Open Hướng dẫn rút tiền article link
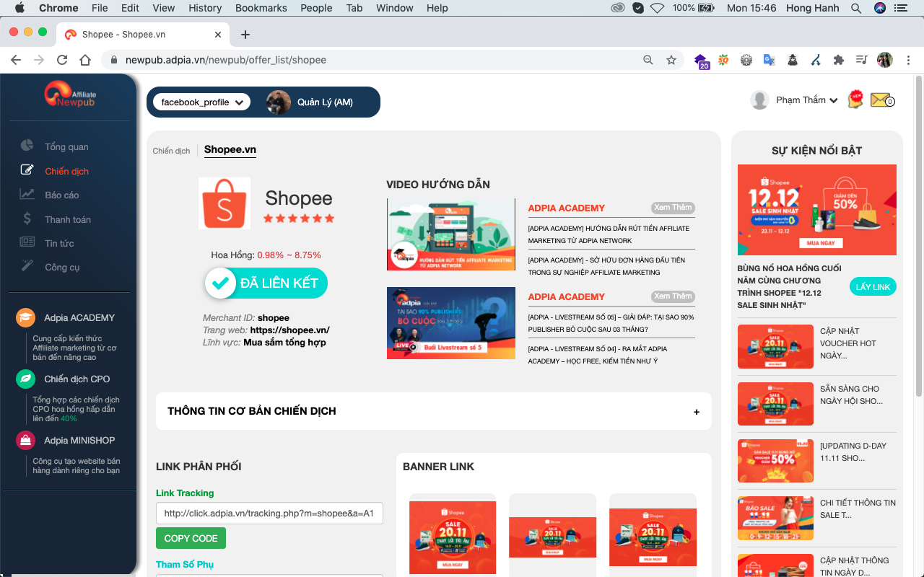The height and width of the screenshot is (577, 924). [609, 234]
